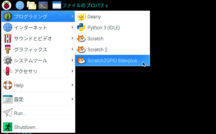Viewport: 216px width, 134px height.
Task: Click the cat icon next to Scratch
Action: click(x=81, y=39)
